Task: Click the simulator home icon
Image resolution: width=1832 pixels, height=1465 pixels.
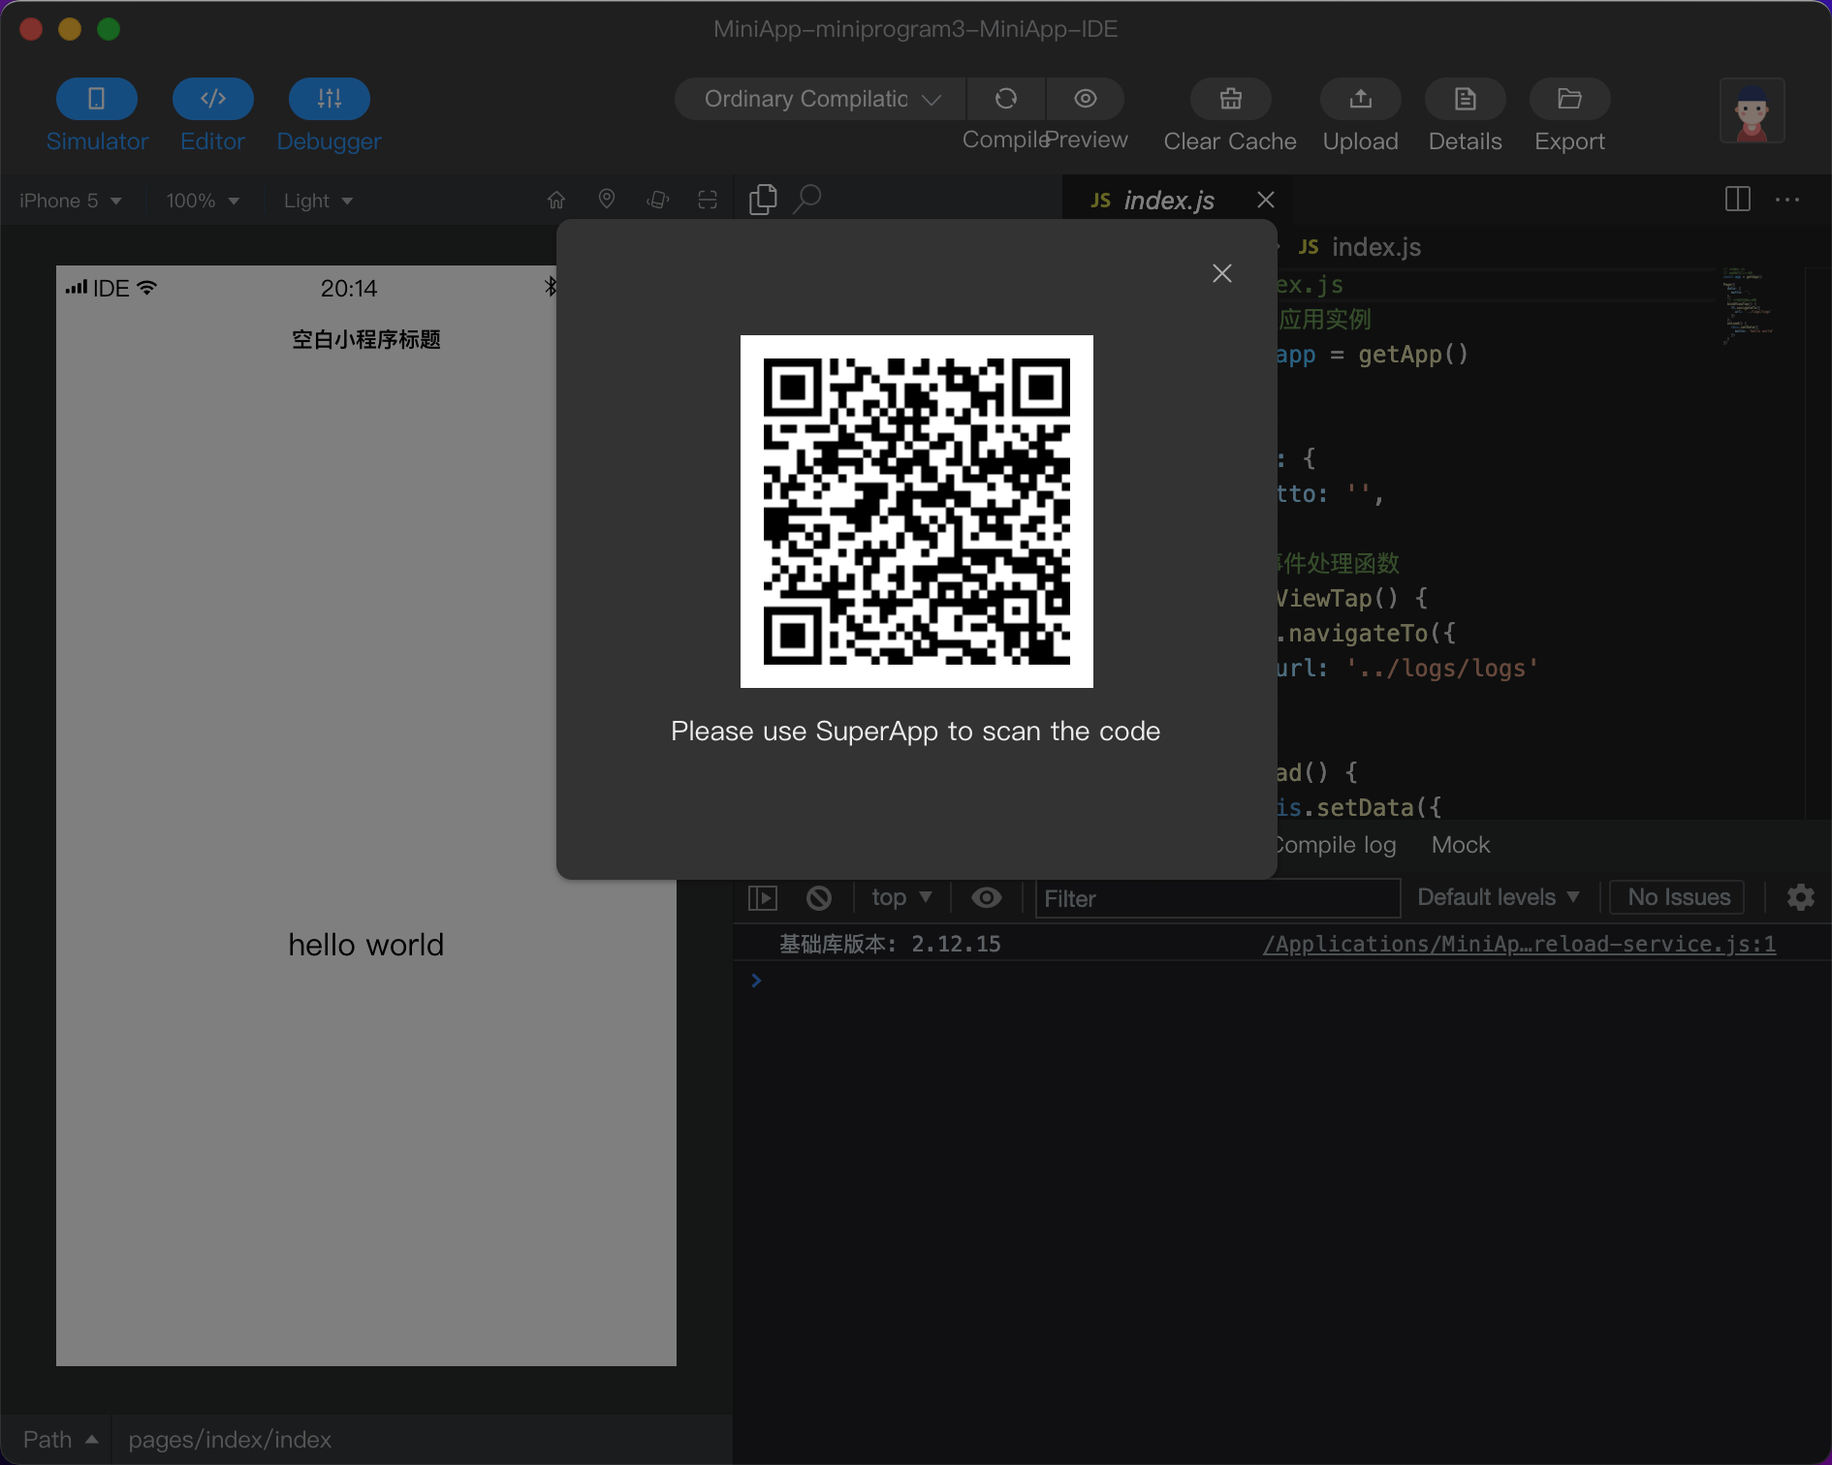Action: 556,200
